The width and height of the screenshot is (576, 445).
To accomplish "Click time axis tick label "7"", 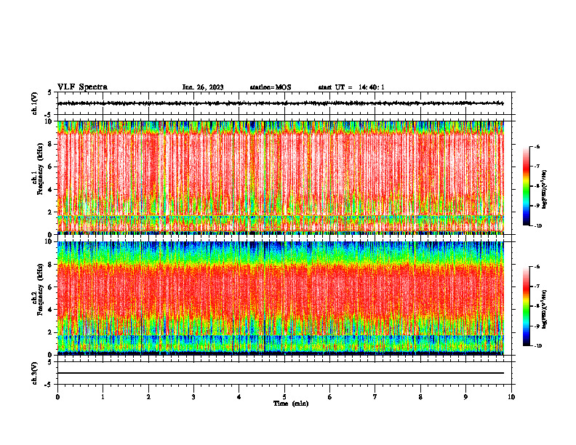I will [x=375, y=397].
